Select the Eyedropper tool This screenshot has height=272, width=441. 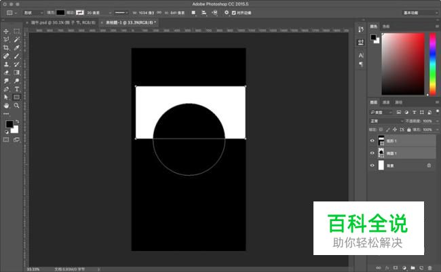[x=16, y=47]
